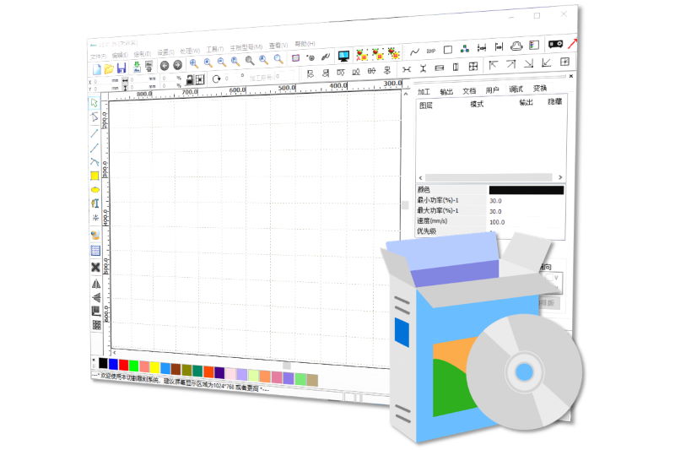Select the yellow rectangle drawing tool
This screenshot has width=675, height=450.
coord(94,176)
